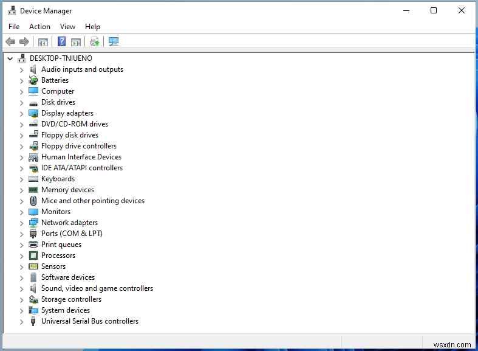Expand Sound, video and game controllers
Viewport: 478px width, 351px height.
21,289
